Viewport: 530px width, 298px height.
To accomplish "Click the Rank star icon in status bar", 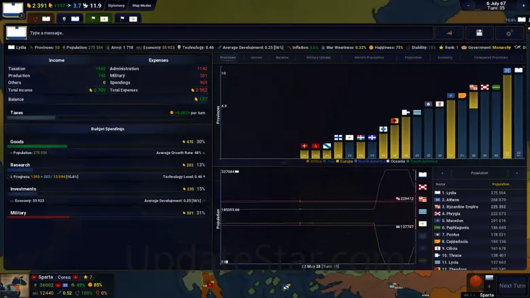I will coord(441,48).
